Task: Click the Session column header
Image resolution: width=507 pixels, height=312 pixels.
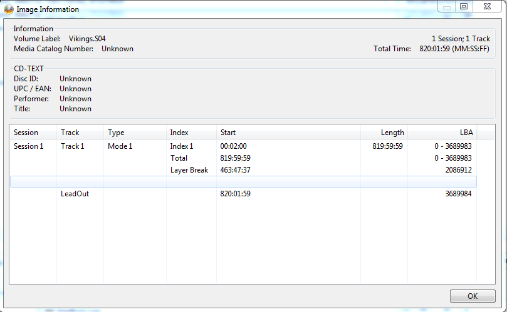Action: (33, 133)
